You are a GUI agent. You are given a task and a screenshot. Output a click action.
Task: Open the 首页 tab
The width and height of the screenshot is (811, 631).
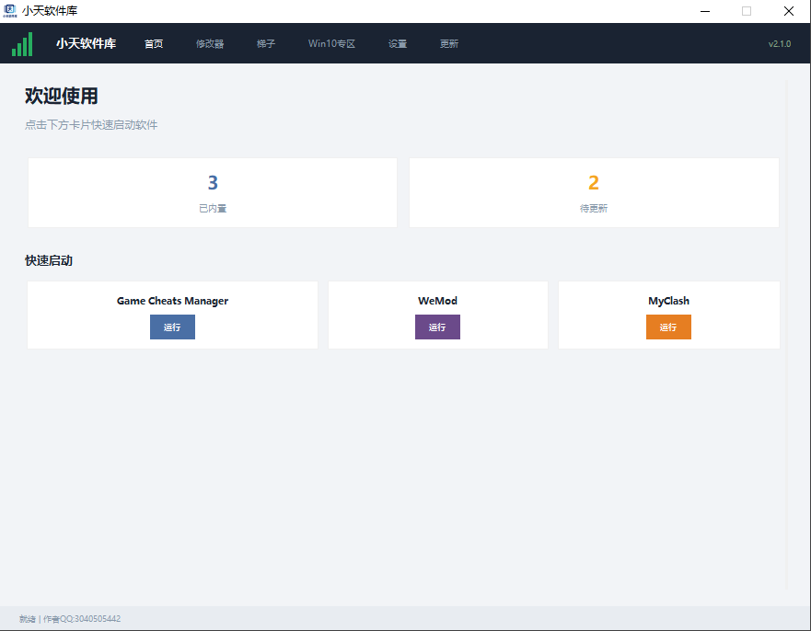[x=154, y=44]
